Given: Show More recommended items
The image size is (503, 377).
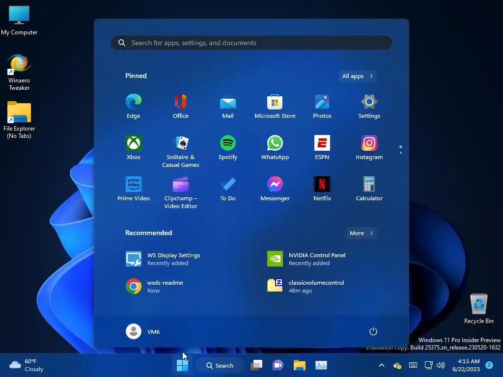Looking at the screenshot, I should [361, 233].
